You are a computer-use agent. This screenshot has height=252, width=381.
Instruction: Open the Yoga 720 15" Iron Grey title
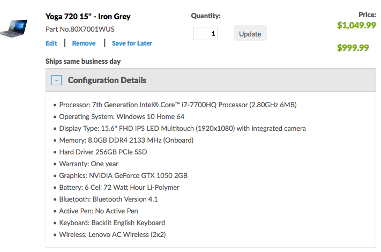pyautogui.click(x=88, y=17)
